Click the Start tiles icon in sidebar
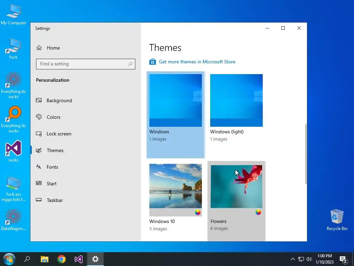 point(39,184)
